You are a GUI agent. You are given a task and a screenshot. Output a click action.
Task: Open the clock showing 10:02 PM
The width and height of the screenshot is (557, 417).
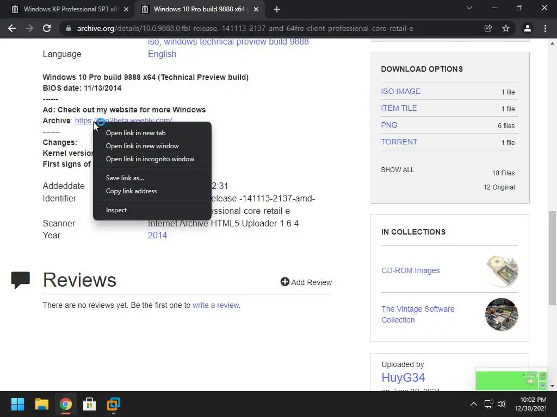[530, 404]
